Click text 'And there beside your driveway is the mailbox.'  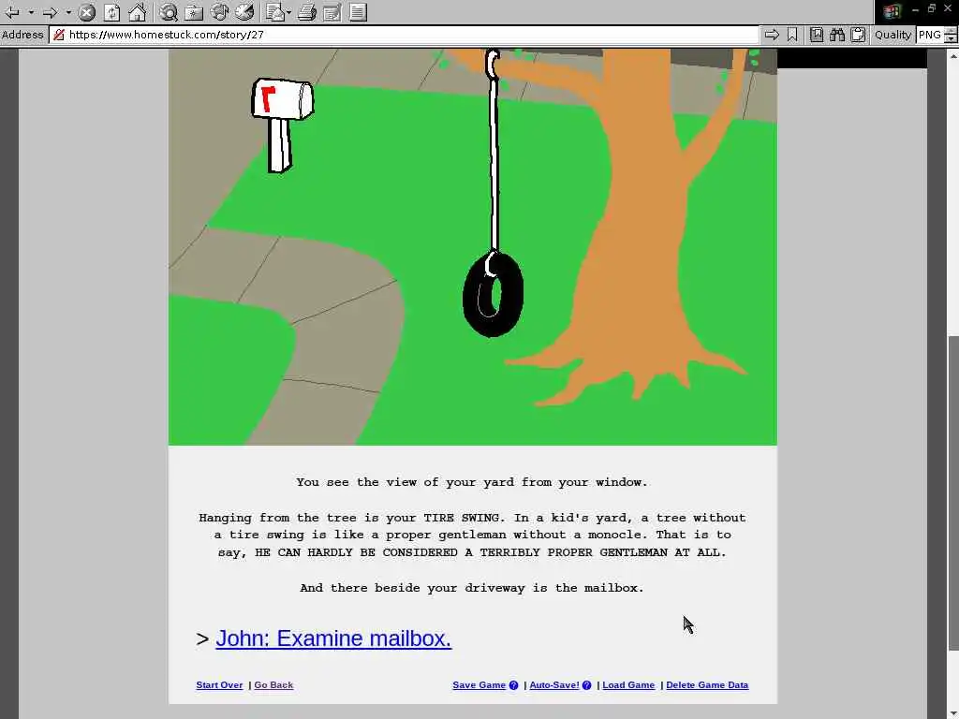(472, 588)
